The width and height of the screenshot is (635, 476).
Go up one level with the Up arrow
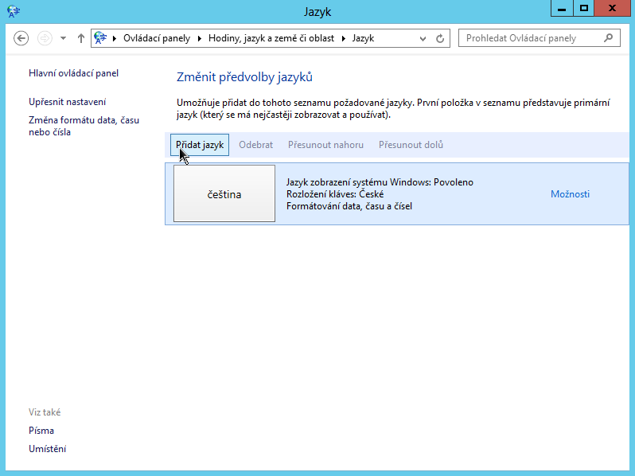click(x=81, y=38)
